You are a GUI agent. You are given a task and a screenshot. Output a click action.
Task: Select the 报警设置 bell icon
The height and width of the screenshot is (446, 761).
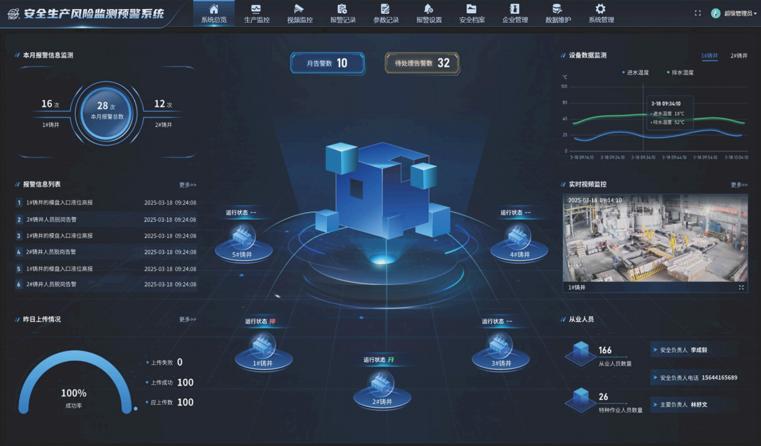[x=428, y=9]
